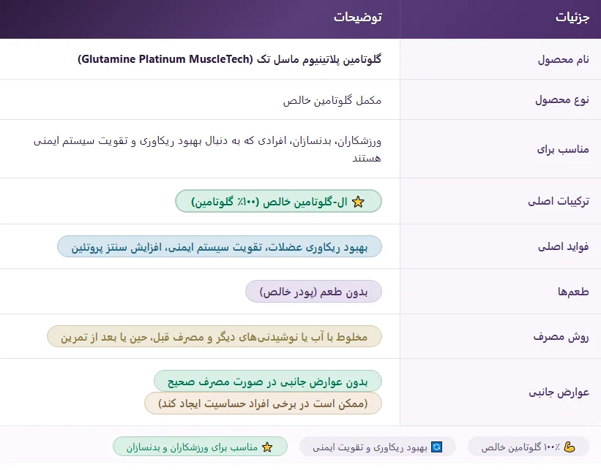Click مناسب برای ورزشکاران و بدنسازان footer tag

[x=200, y=447]
